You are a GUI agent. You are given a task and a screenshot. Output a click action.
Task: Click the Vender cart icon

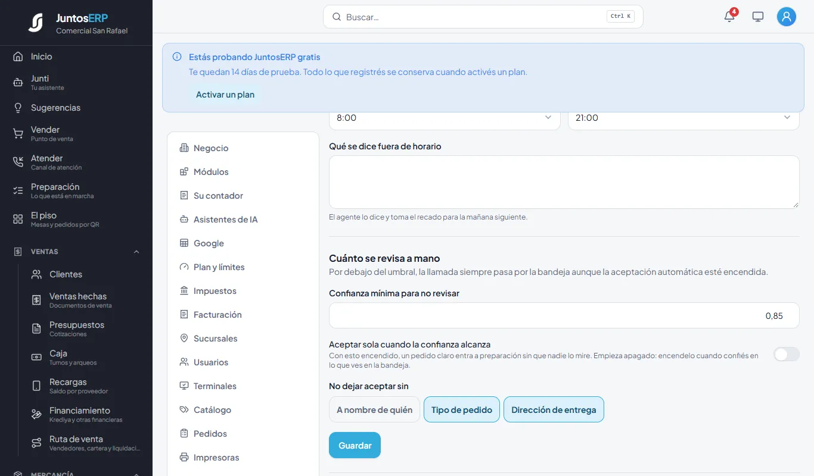pos(18,133)
